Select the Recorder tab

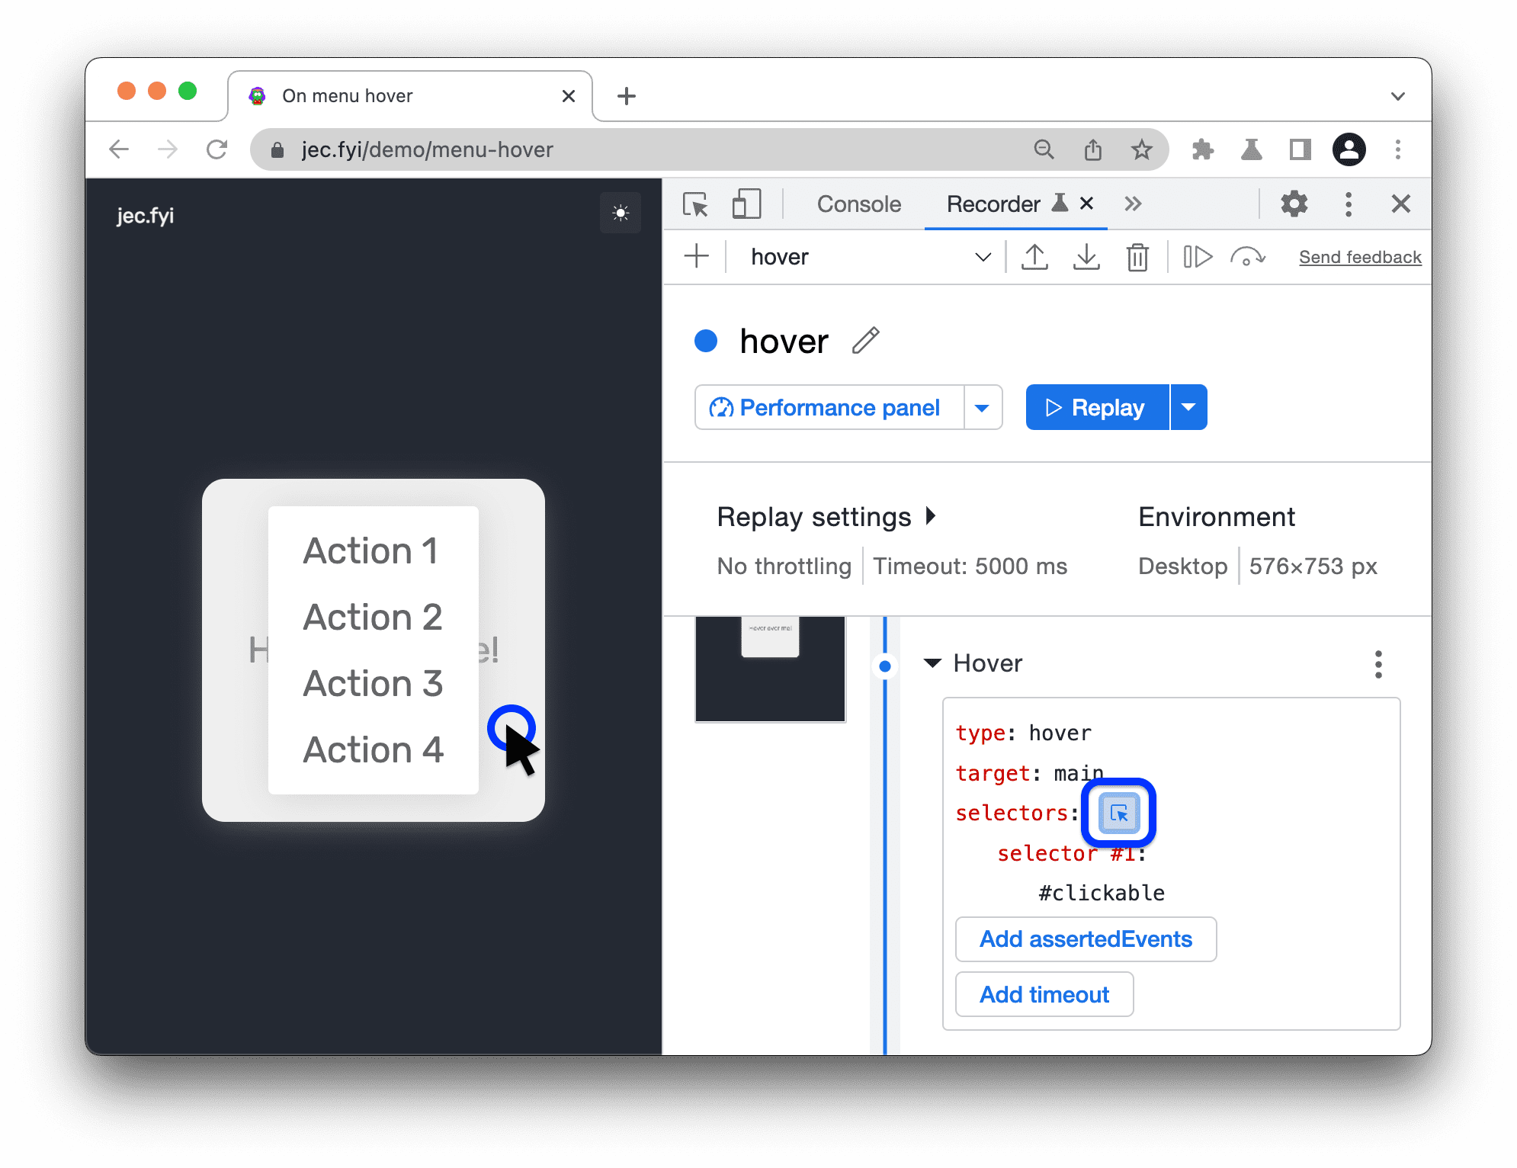[x=991, y=204]
